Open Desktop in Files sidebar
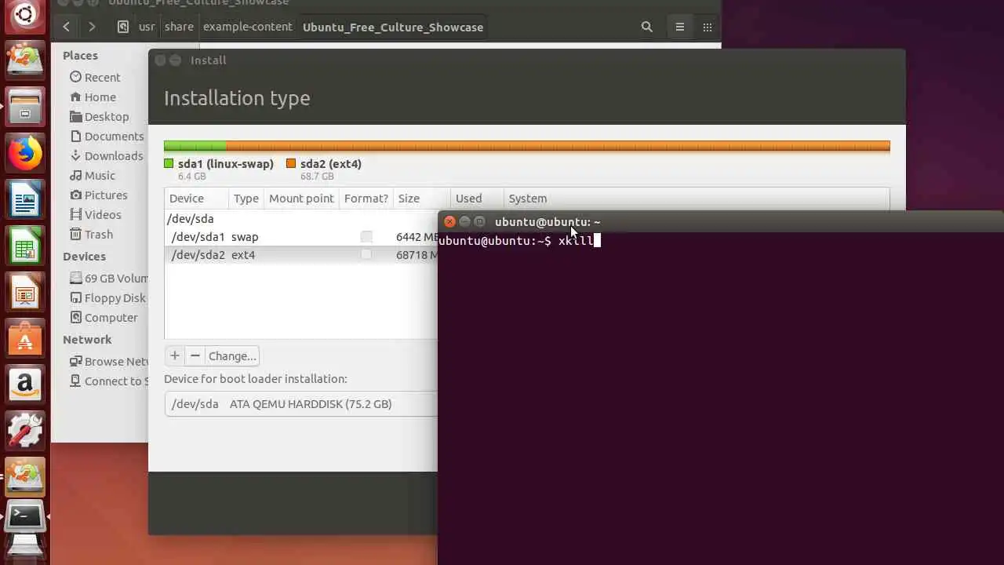The width and height of the screenshot is (1004, 565). coord(107,116)
